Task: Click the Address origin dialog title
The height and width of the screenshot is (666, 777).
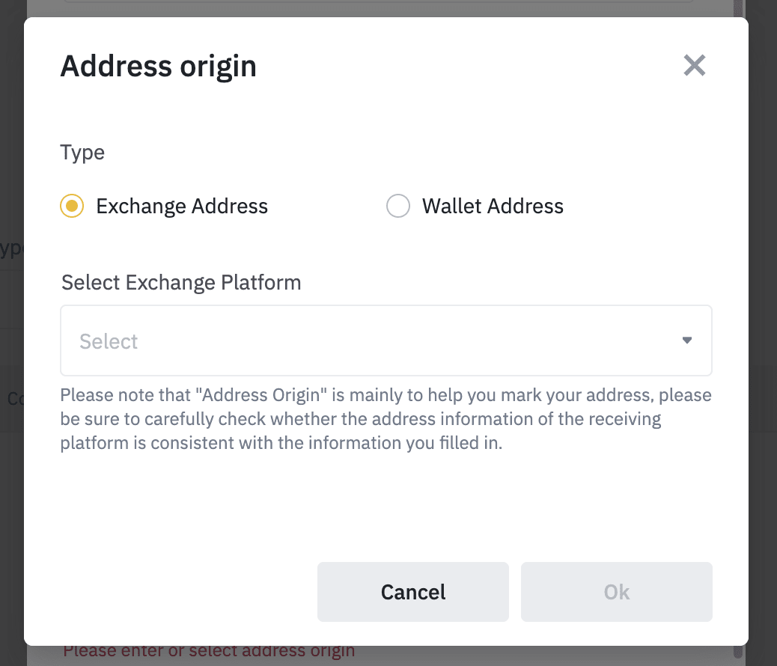Action: point(158,66)
